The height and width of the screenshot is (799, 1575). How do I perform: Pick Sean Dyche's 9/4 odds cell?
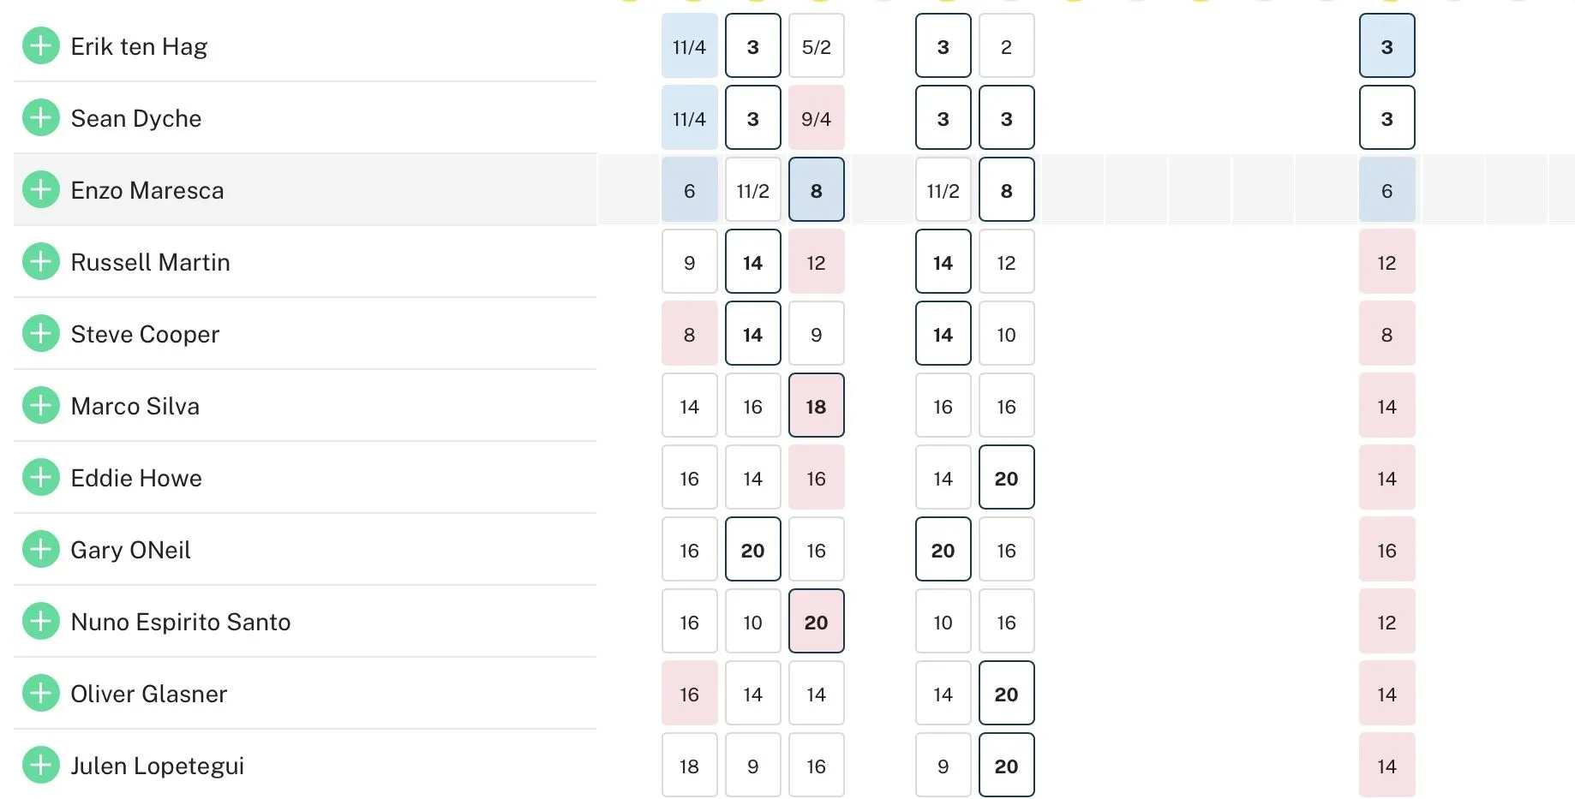tap(816, 118)
